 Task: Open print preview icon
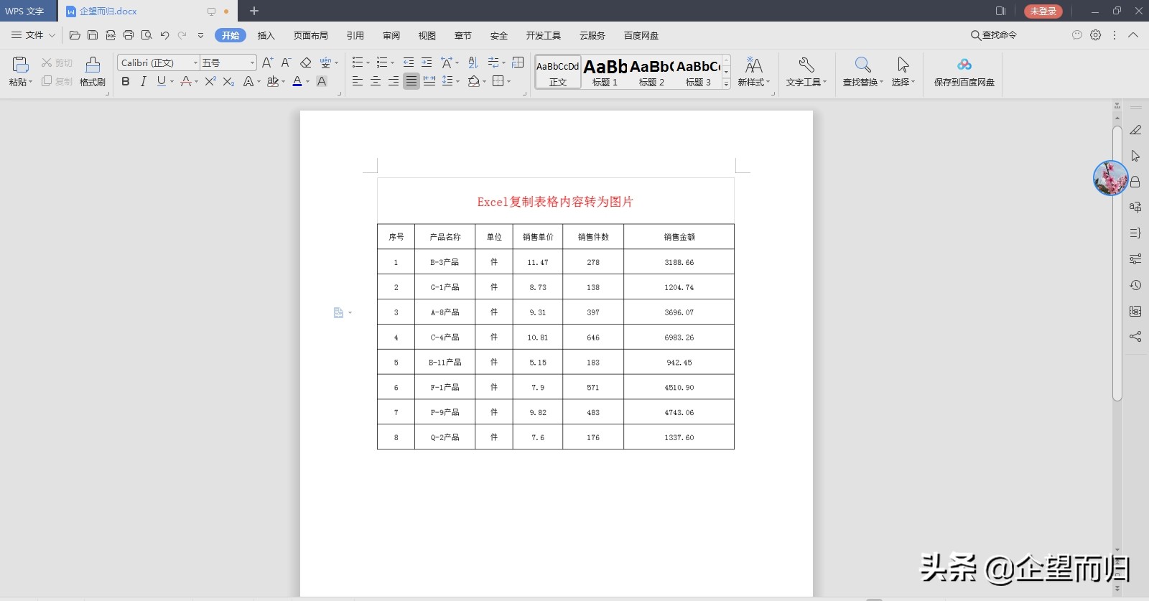[x=146, y=35]
